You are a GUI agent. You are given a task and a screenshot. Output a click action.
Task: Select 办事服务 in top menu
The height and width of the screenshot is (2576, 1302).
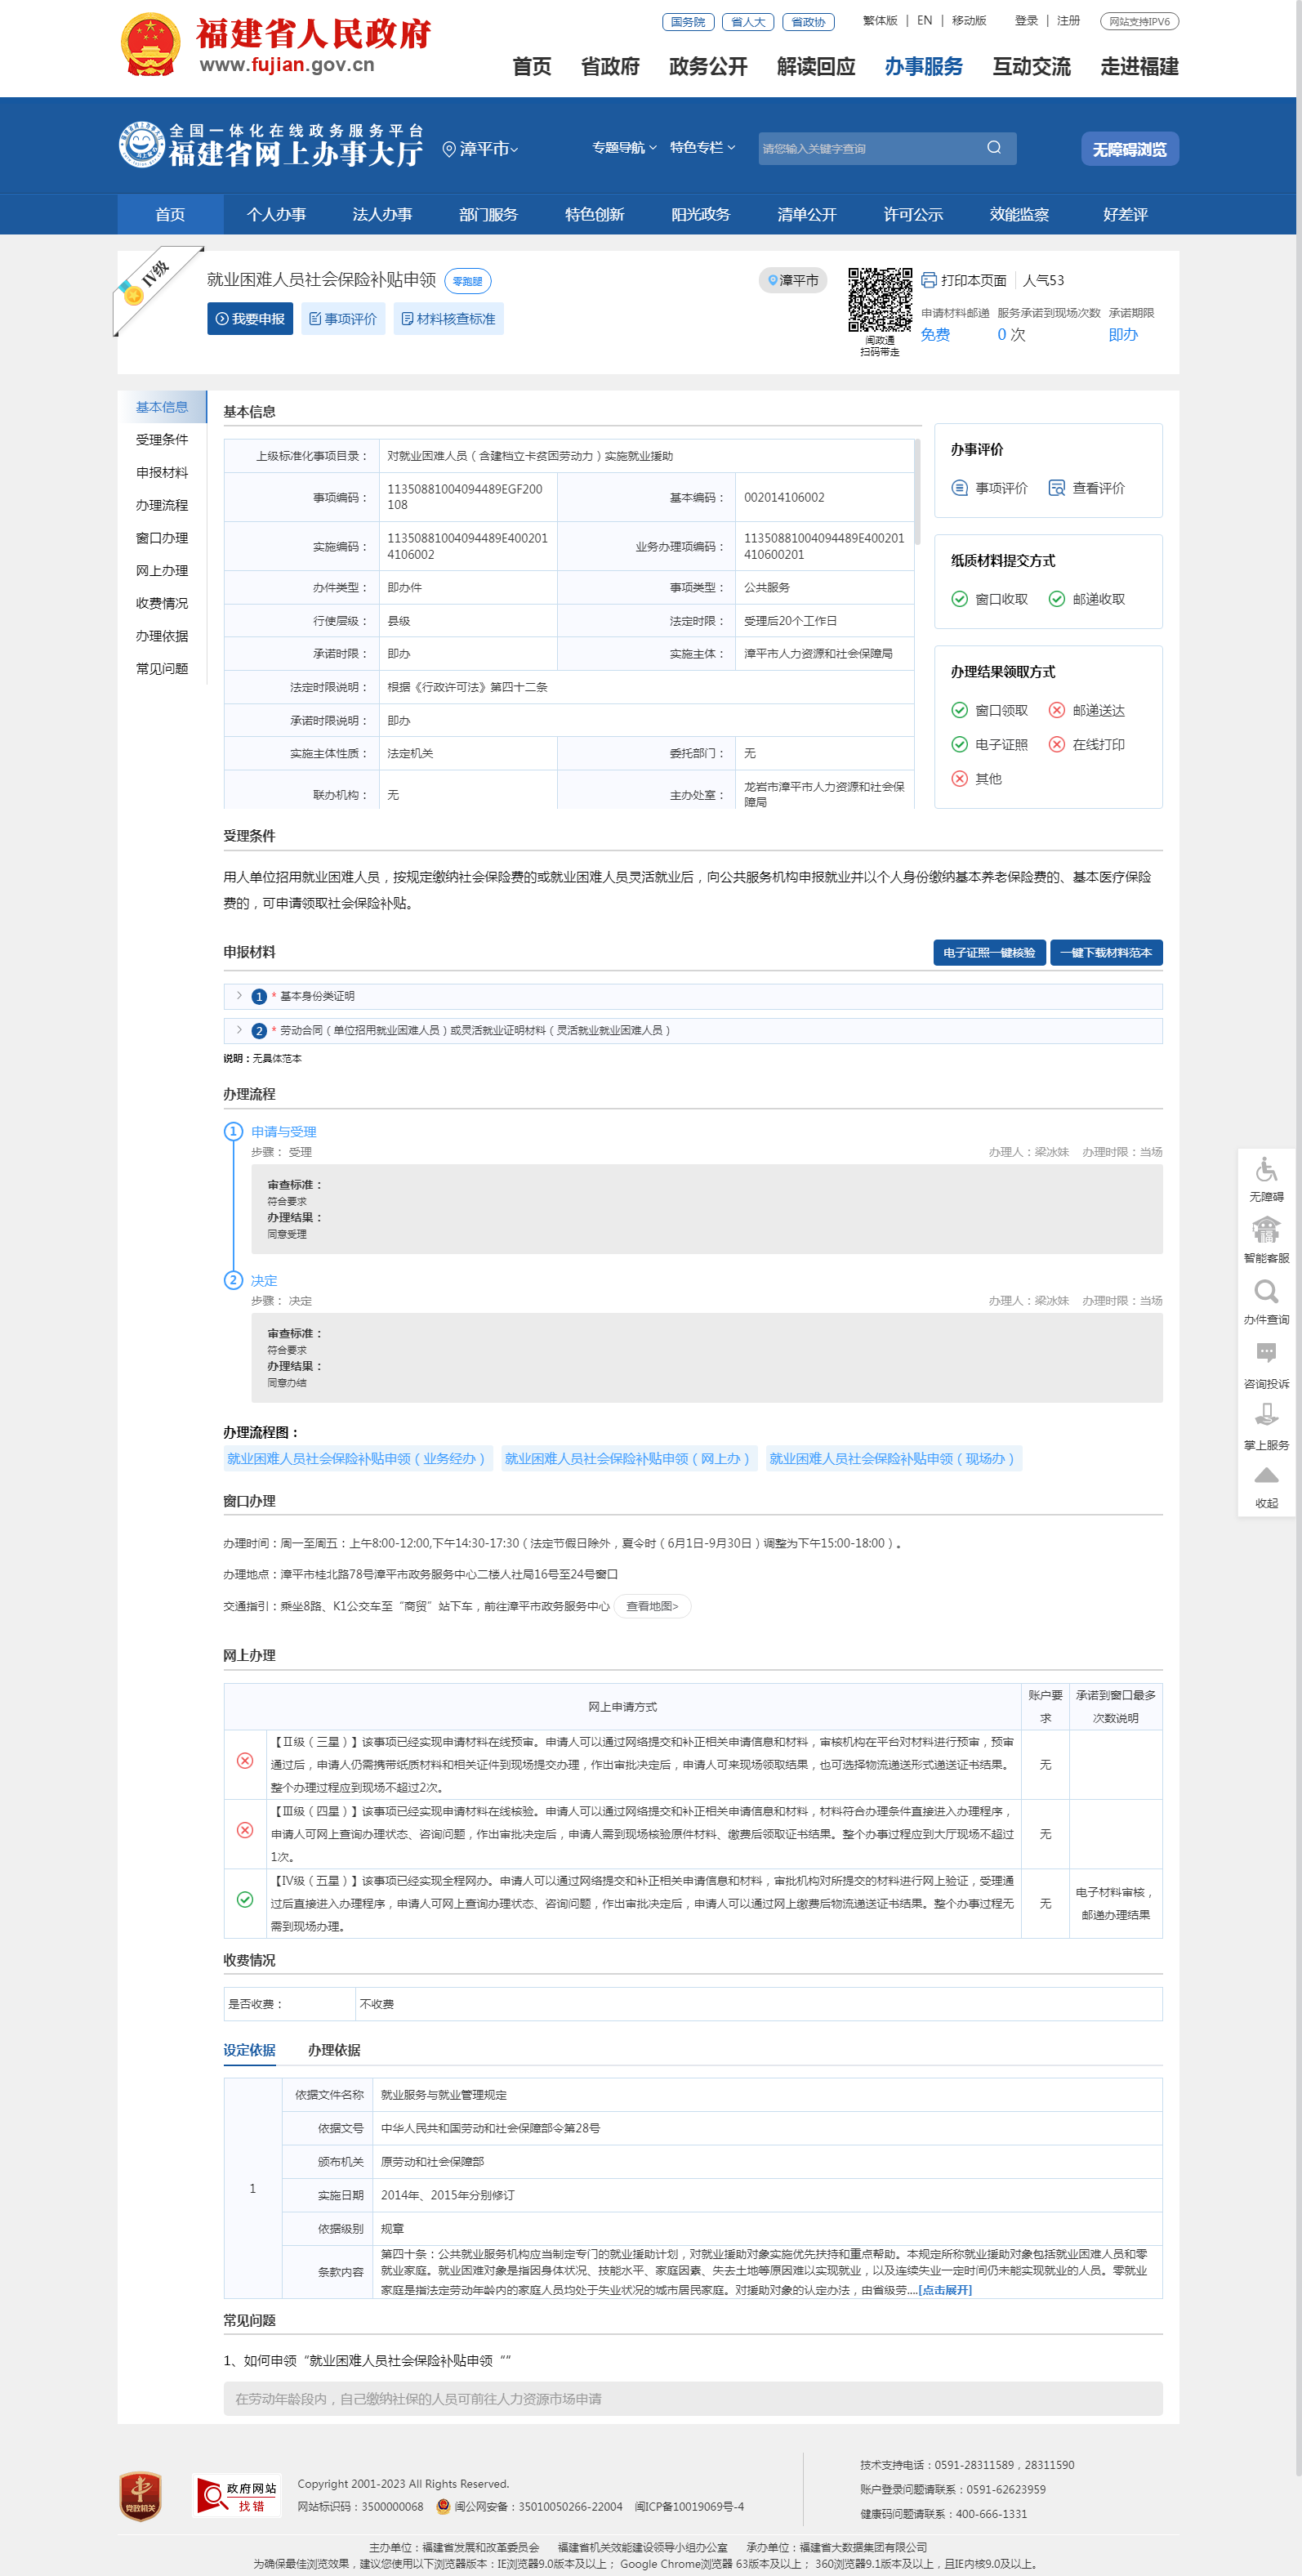pyautogui.click(x=923, y=67)
